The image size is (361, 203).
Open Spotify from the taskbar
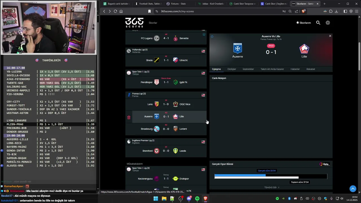(x=197, y=198)
